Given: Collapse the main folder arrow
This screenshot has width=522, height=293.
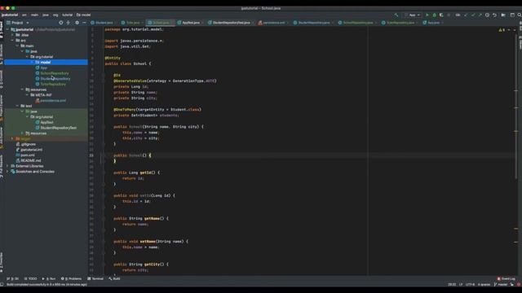Looking at the screenshot, I should coord(18,46).
